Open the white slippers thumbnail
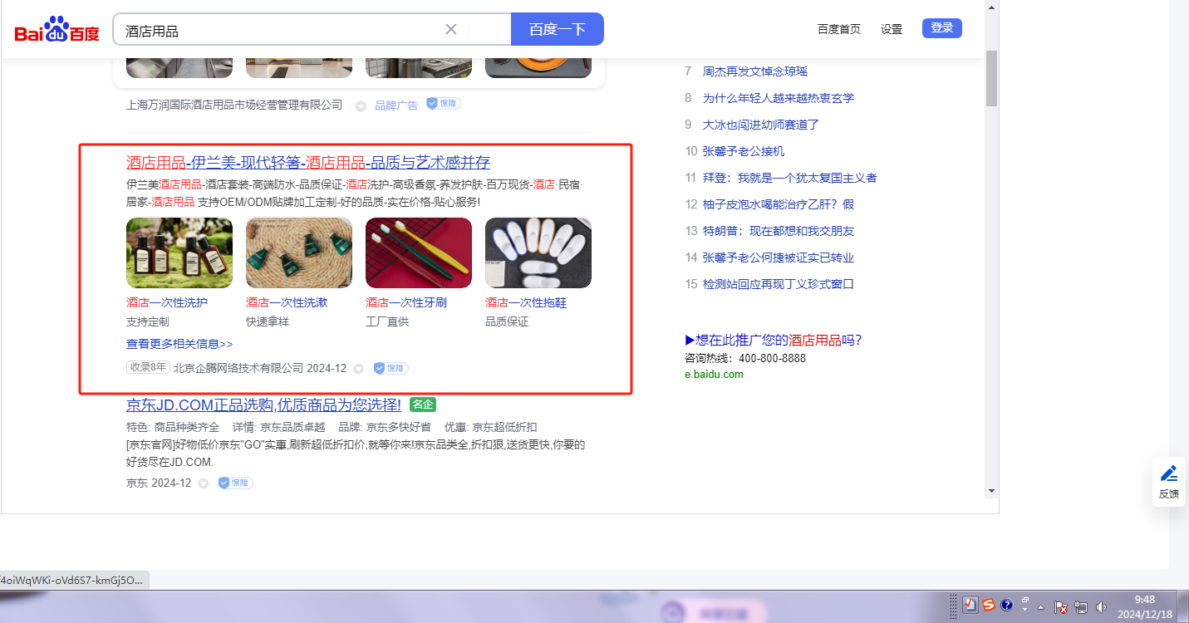Screen dimensions: 1189x623 [538, 253]
